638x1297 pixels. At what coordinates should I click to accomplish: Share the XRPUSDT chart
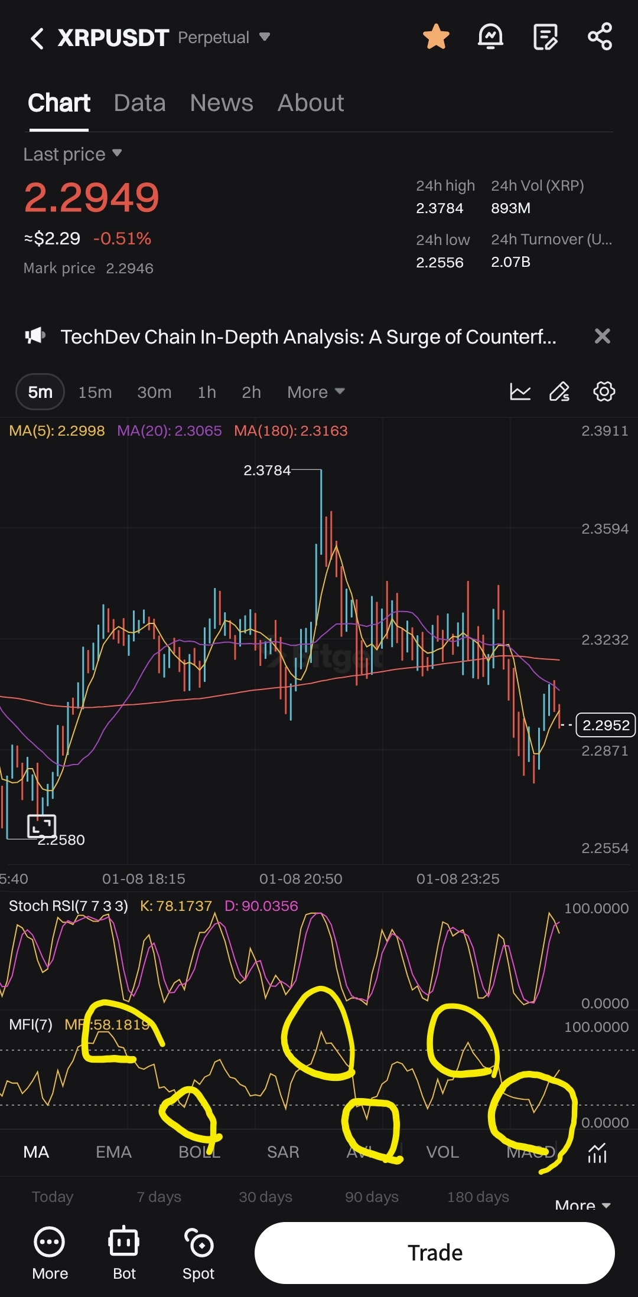click(600, 37)
